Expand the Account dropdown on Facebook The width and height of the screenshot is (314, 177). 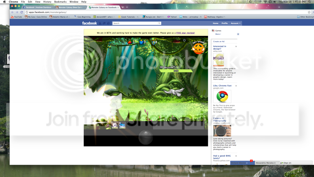pyautogui.click(x=235, y=23)
